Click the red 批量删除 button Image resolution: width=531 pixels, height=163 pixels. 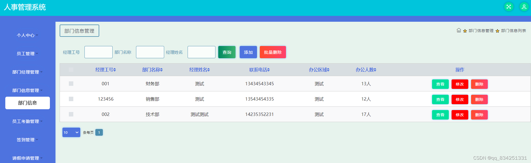pyautogui.click(x=273, y=52)
